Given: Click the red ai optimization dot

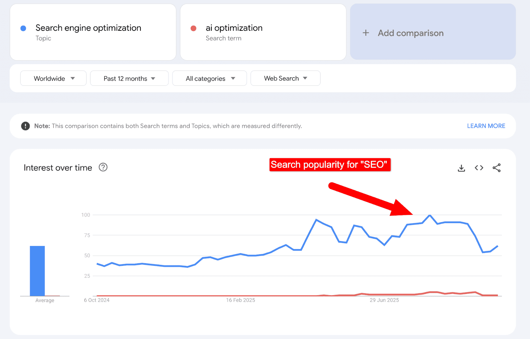Looking at the screenshot, I should (x=193, y=28).
